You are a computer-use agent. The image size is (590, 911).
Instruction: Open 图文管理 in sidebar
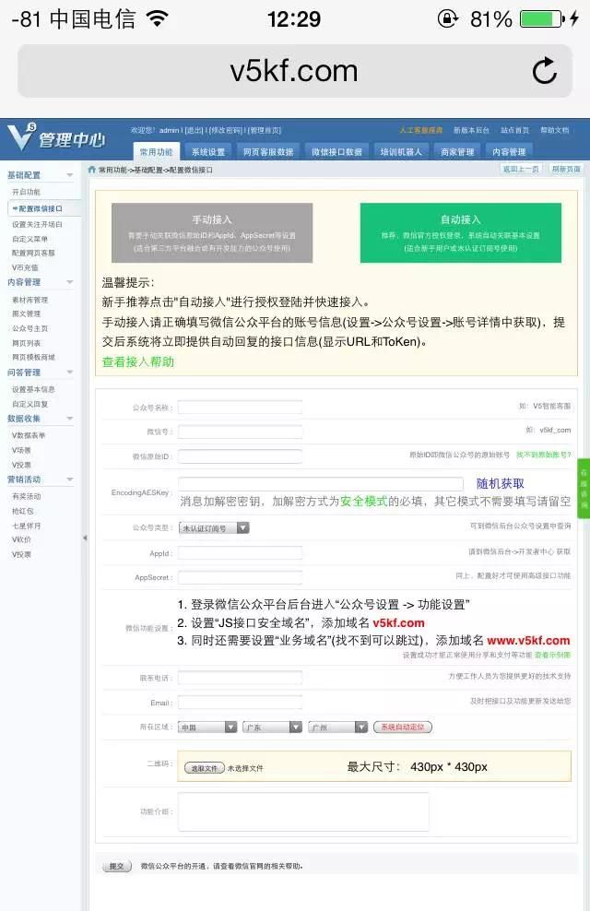[x=26, y=314]
